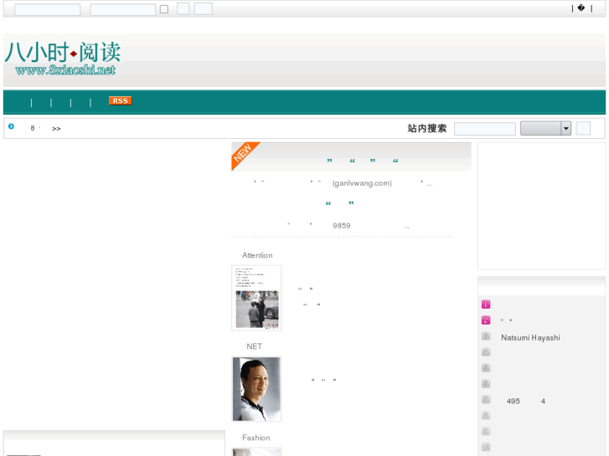
Task: Open the Natsumi Hayashi ranking link
Action: (530, 338)
